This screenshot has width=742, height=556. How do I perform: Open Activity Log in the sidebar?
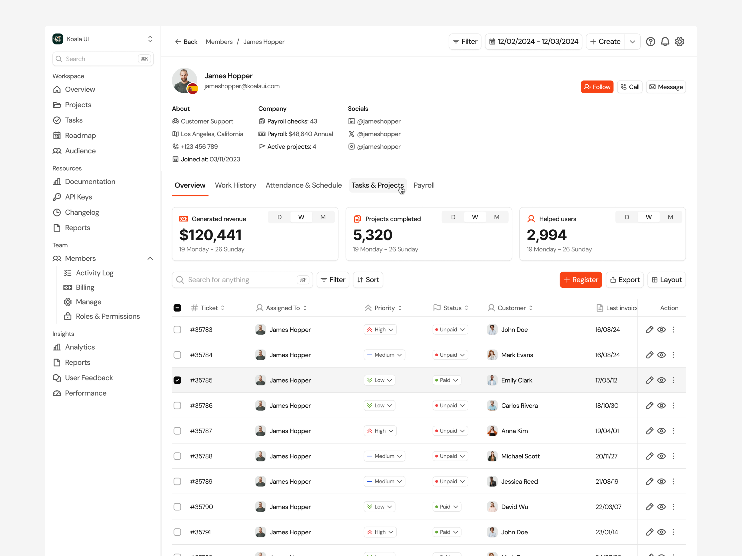click(x=95, y=273)
